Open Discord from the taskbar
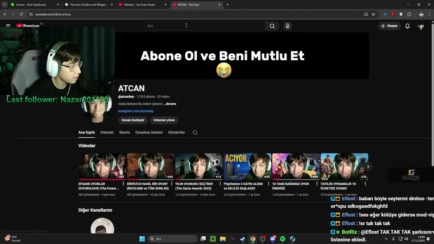 pyautogui.click(x=273, y=239)
